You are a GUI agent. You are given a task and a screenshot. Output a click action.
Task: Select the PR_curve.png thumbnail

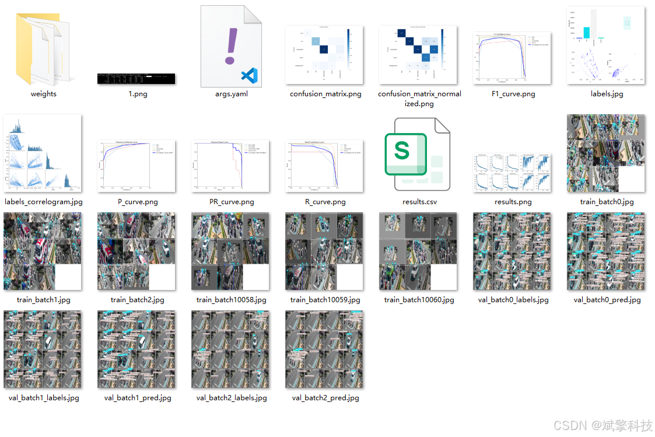click(230, 166)
